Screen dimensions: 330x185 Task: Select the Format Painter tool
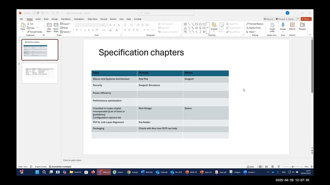35,32
